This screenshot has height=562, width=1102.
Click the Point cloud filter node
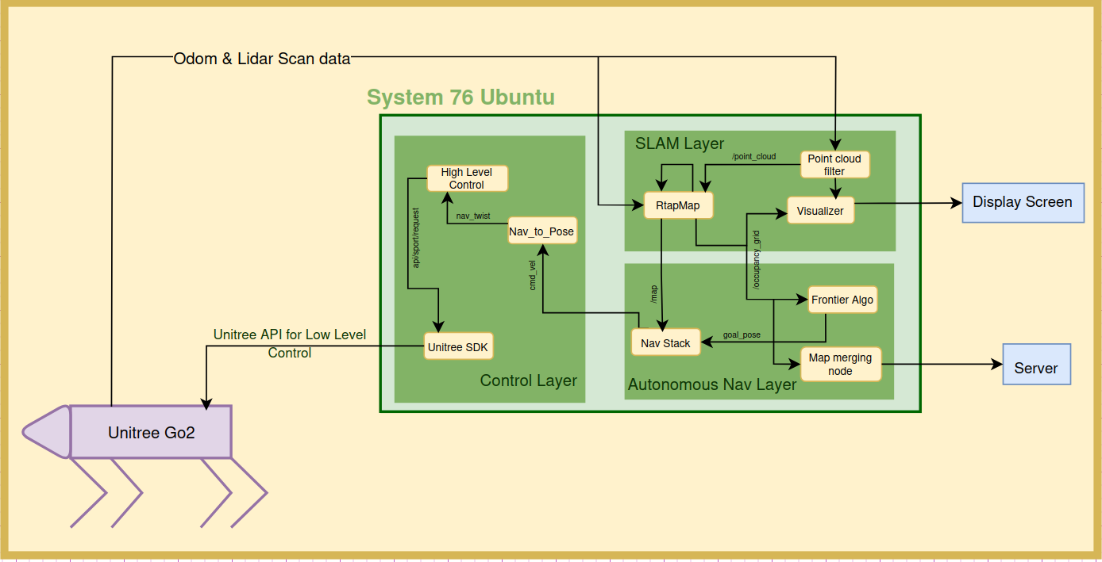pos(834,165)
